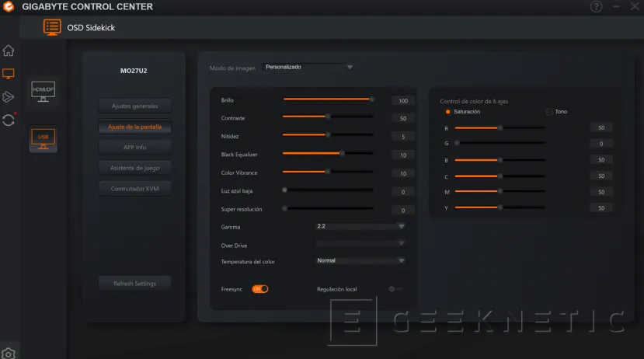The image size is (644, 359).
Task: Select the USB monitor connection icon
Action: [x=43, y=138]
